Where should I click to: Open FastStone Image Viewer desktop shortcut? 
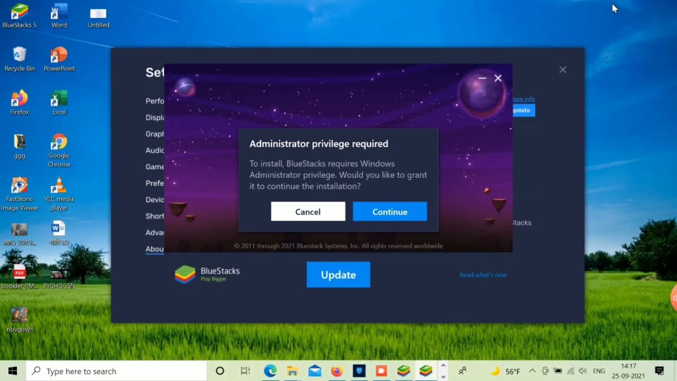tap(19, 194)
